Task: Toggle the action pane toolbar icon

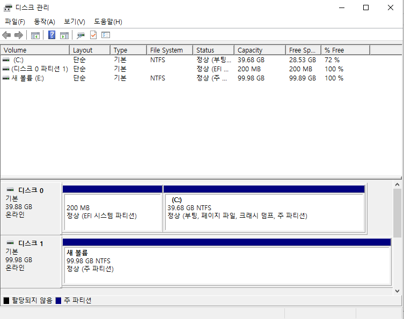Action: [x=64, y=35]
